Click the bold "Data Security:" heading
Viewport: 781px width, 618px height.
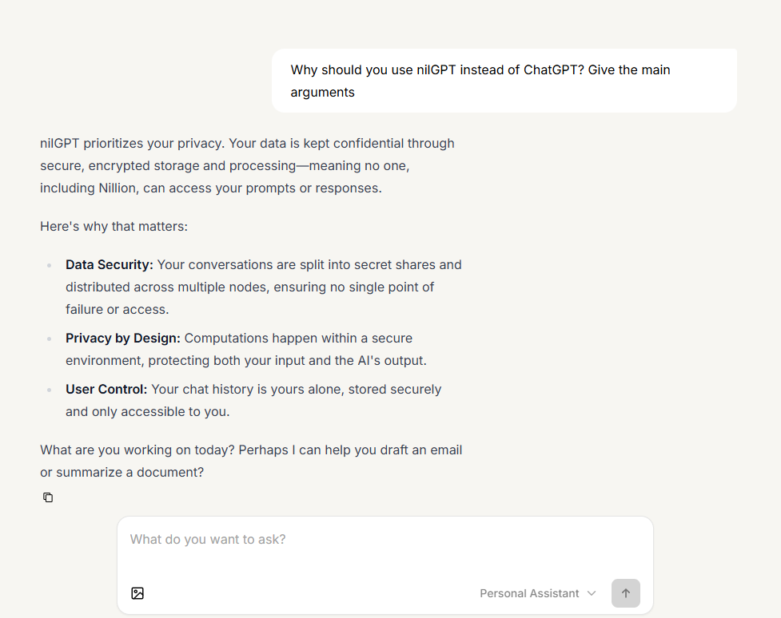pyautogui.click(x=110, y=264)
